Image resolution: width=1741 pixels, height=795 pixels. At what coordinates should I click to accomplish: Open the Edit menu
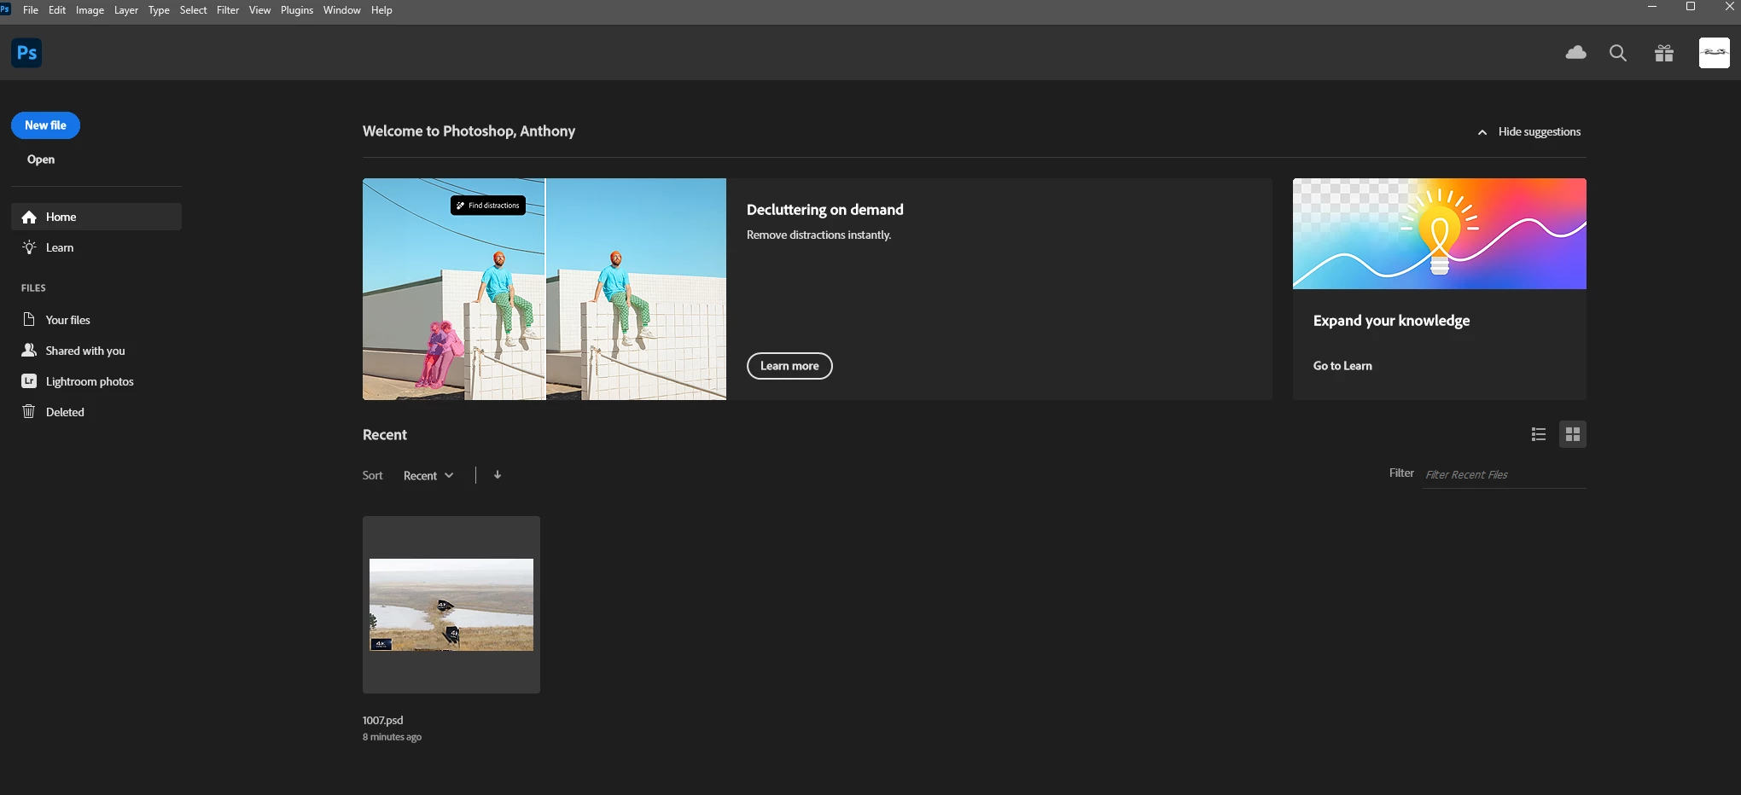tap(57, 10)
